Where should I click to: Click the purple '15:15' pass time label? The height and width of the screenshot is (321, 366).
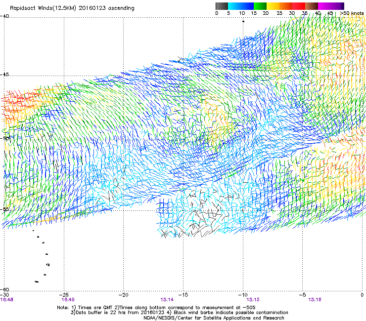click(x=253, y=300)
